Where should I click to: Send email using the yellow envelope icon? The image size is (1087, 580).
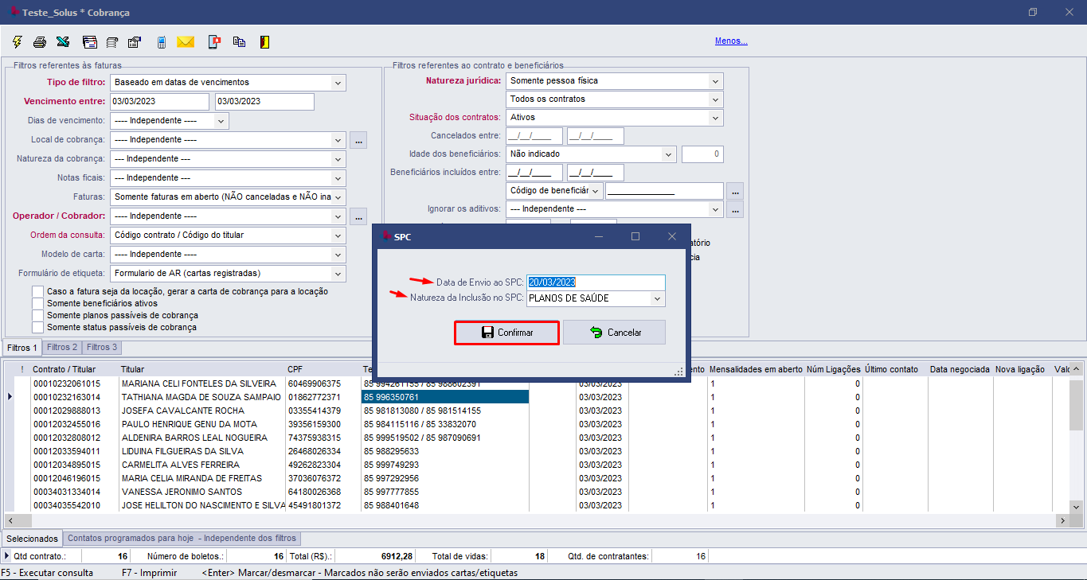tap(186, 42)
